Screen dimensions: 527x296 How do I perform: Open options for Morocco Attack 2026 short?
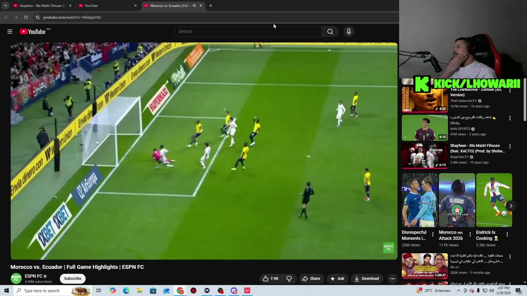click(x=470, y=234)
